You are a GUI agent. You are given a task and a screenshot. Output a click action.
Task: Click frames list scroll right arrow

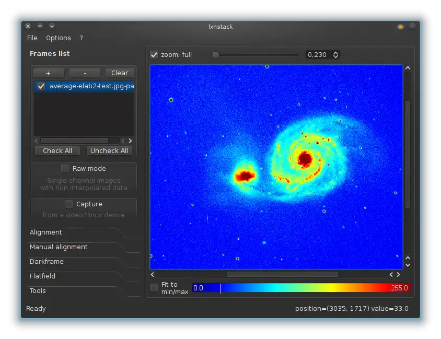[x=130, y=141]
